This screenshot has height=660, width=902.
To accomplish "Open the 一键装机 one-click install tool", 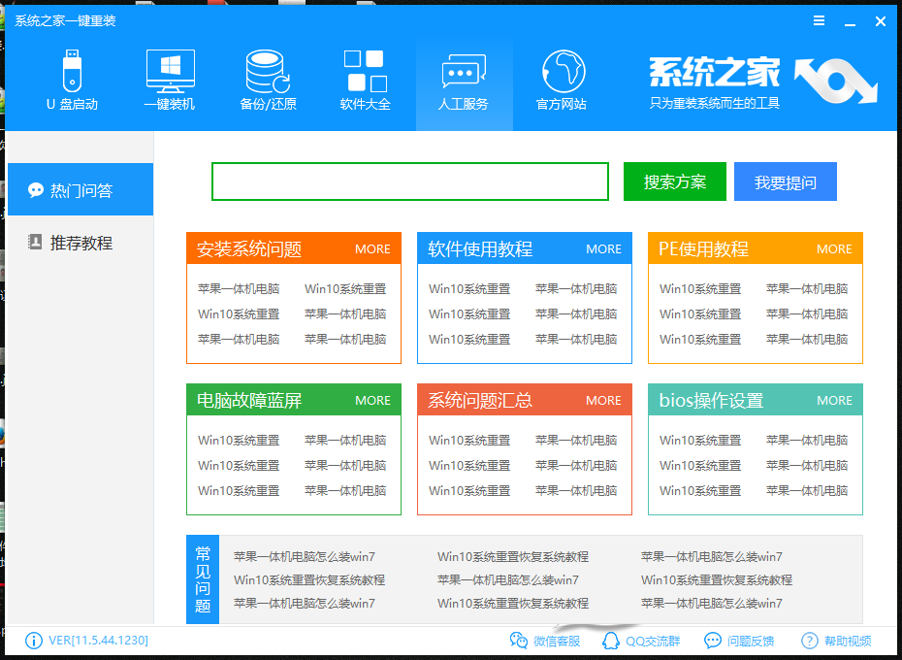I will pyautogui.click(x=171, y=78).
